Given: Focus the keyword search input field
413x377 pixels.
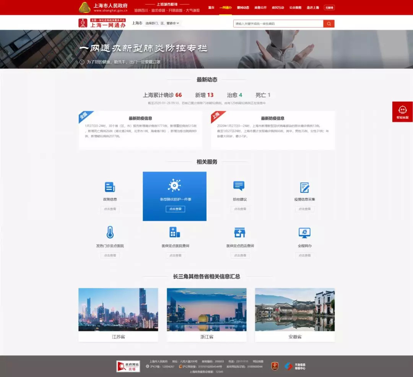Looking at the screenshot, I should pyautogui.click(x=278, y=24).
